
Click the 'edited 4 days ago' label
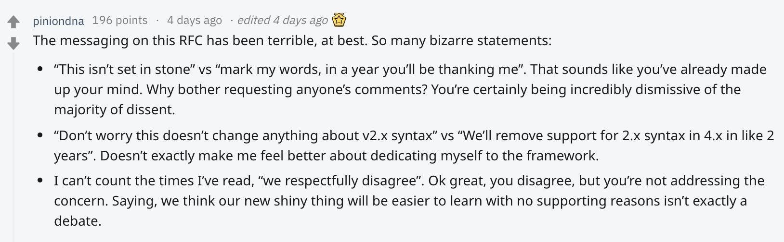(x=283, y=20)
